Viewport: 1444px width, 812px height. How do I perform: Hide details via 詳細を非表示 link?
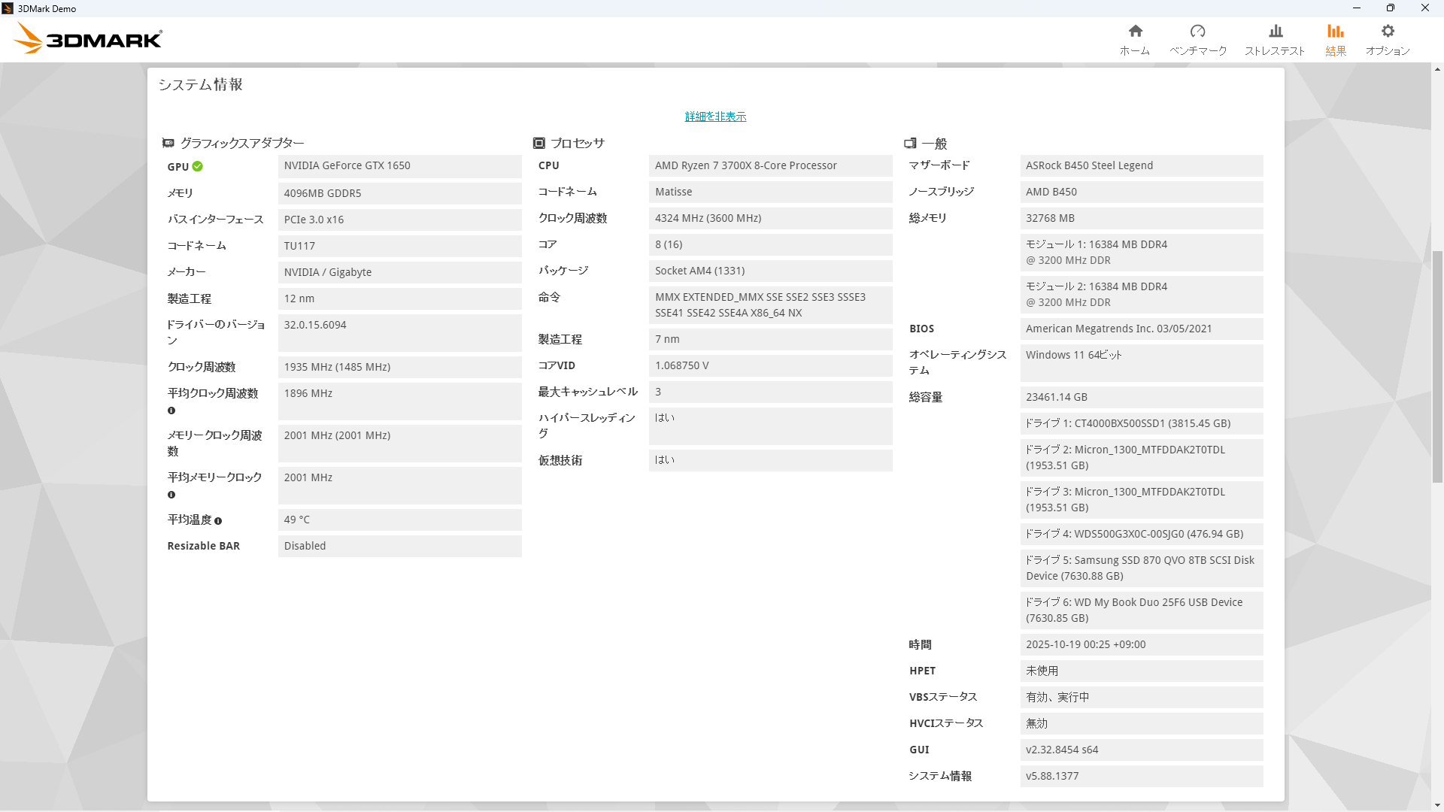click(x=715, y=117)
